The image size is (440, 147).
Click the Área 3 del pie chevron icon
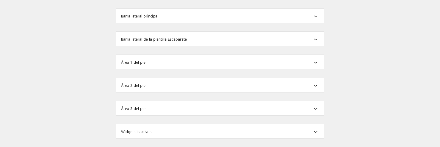(316, 109)
